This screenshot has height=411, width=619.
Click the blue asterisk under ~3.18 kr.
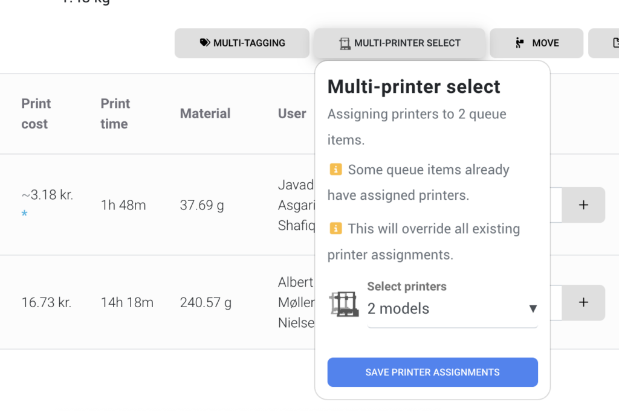pos(24,214)
